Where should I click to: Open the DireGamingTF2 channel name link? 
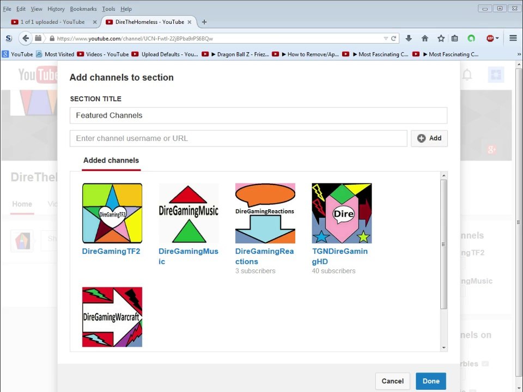pos(111,252)
